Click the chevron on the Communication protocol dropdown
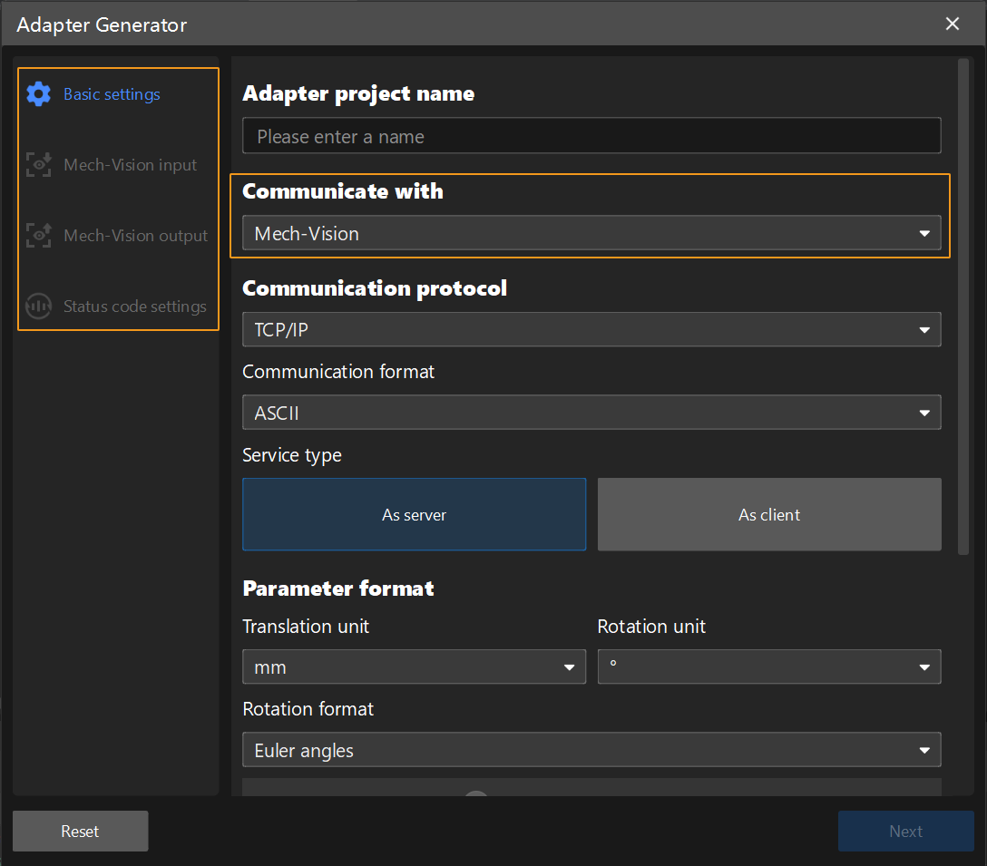The image size is (987, 866). (x=924, y=329)
